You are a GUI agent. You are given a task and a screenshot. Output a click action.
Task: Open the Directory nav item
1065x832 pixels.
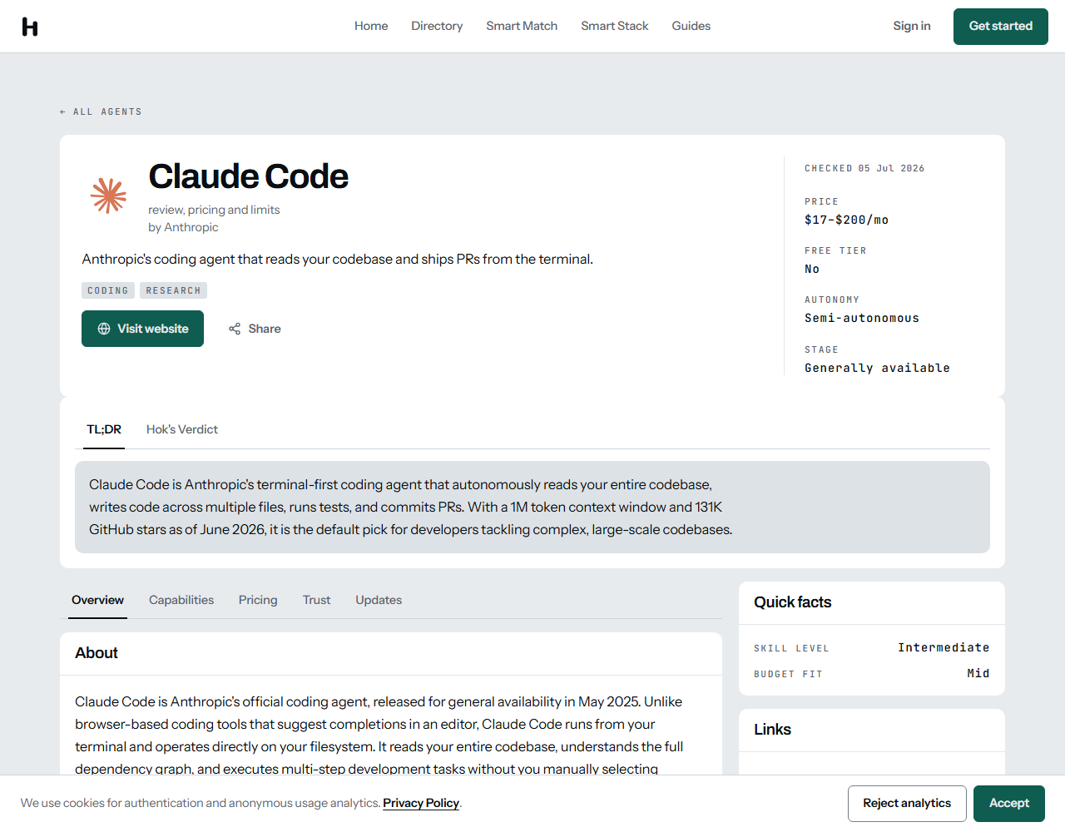(437, 26)
